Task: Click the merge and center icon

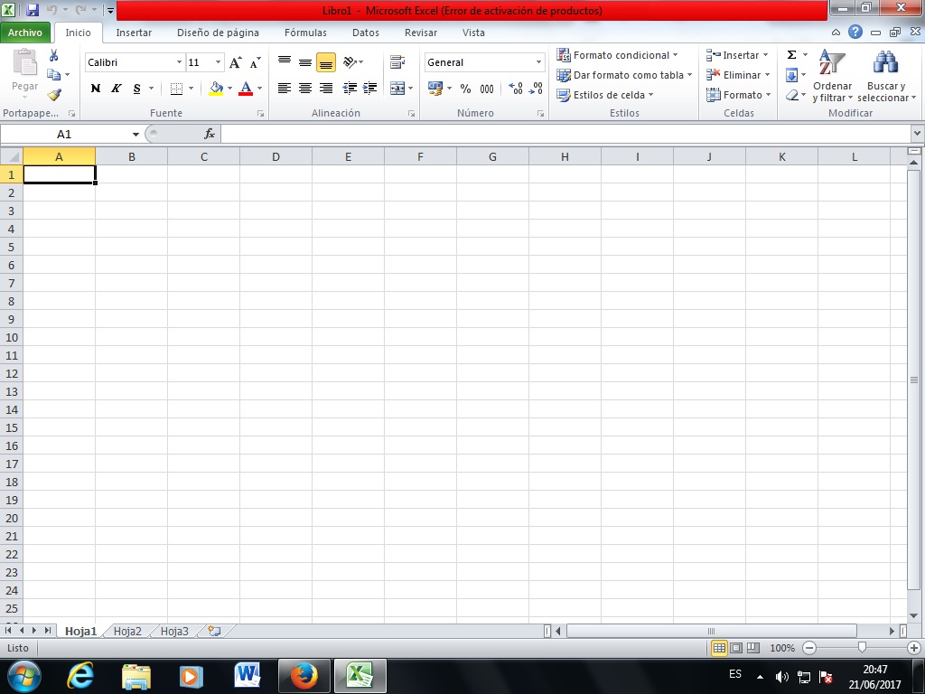Action: click(x=397, y=89)
